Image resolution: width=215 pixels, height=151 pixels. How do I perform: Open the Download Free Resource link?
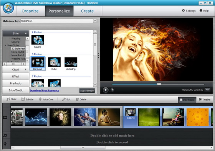tap(45, 90)
